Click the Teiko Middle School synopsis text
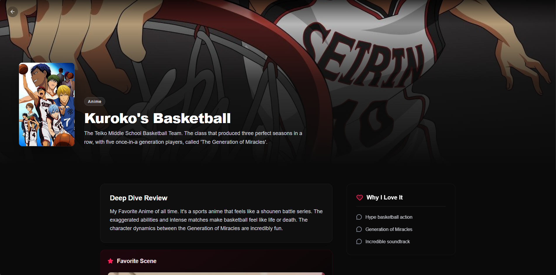 pyautogui.click(x=193, y=138)
